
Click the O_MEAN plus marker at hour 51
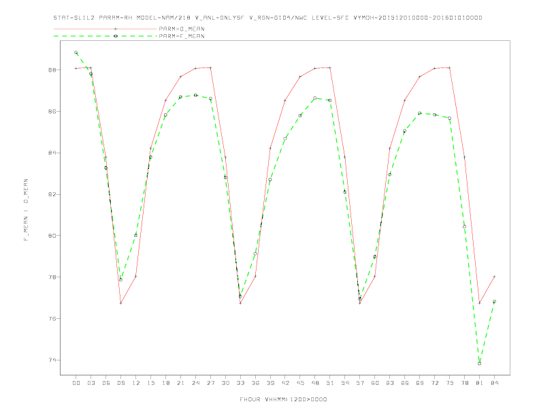(x=330, y=67)
